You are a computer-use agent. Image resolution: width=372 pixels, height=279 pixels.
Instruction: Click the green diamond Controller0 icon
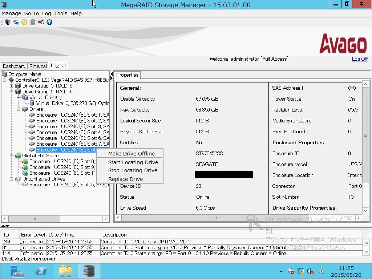11,80
